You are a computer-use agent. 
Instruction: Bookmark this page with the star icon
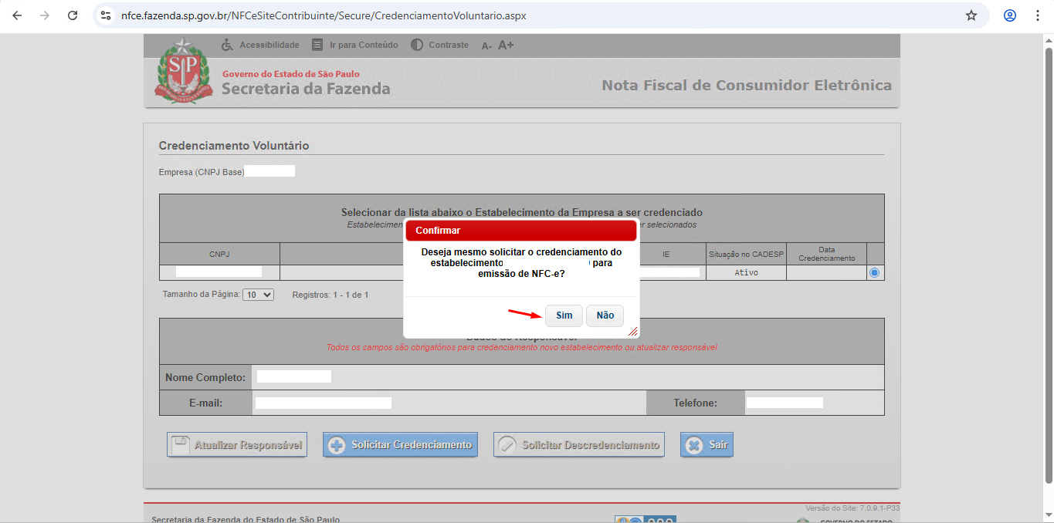click(x=971, y=15)
